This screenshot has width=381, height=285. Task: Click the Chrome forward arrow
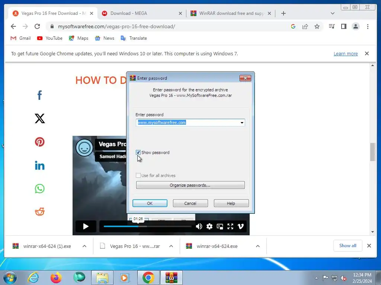click(25, 26)
